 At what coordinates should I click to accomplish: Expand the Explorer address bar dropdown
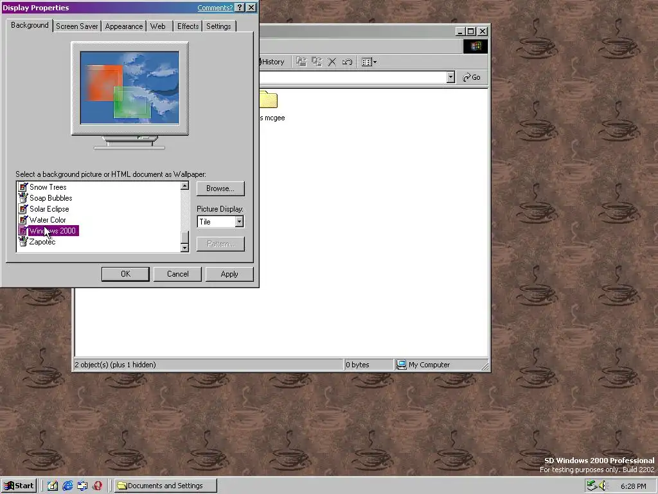[450, 77]
